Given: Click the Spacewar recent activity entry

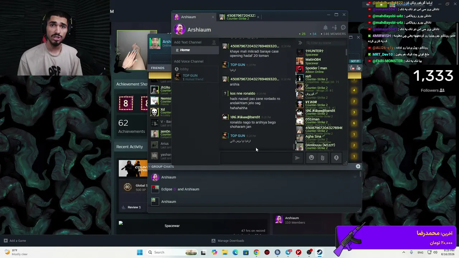Looking at the screenshot, I should coord(172,226).
